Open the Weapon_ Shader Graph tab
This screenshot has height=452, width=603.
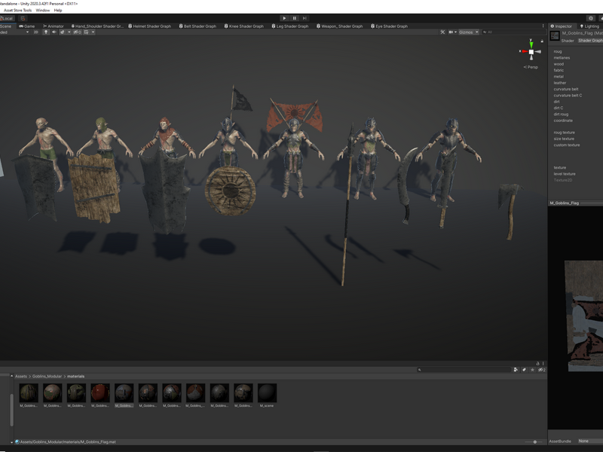(340, 26)
